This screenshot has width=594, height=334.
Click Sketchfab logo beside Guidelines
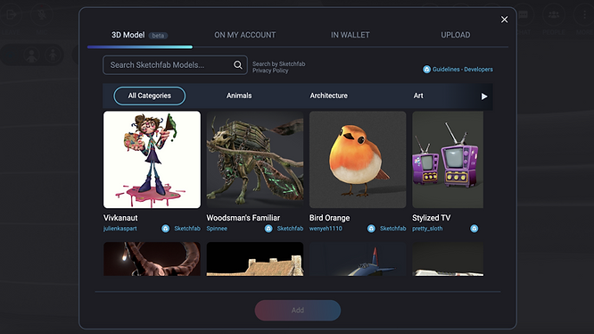(426, 70)
